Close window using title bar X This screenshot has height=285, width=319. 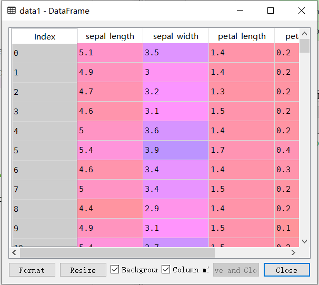pyautogui.click(x=302, y=11)
